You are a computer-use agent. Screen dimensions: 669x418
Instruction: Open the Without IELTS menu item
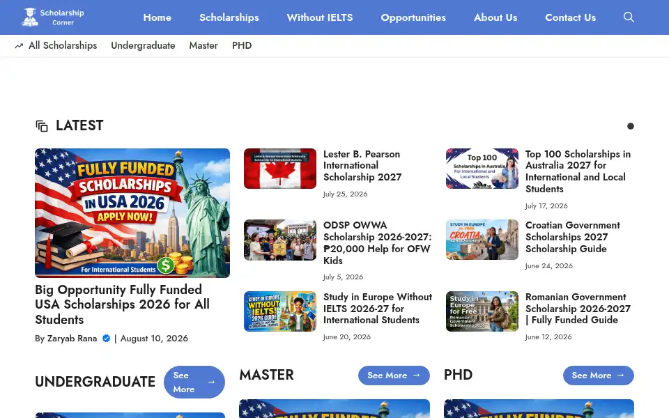click(x=320, y=17)
